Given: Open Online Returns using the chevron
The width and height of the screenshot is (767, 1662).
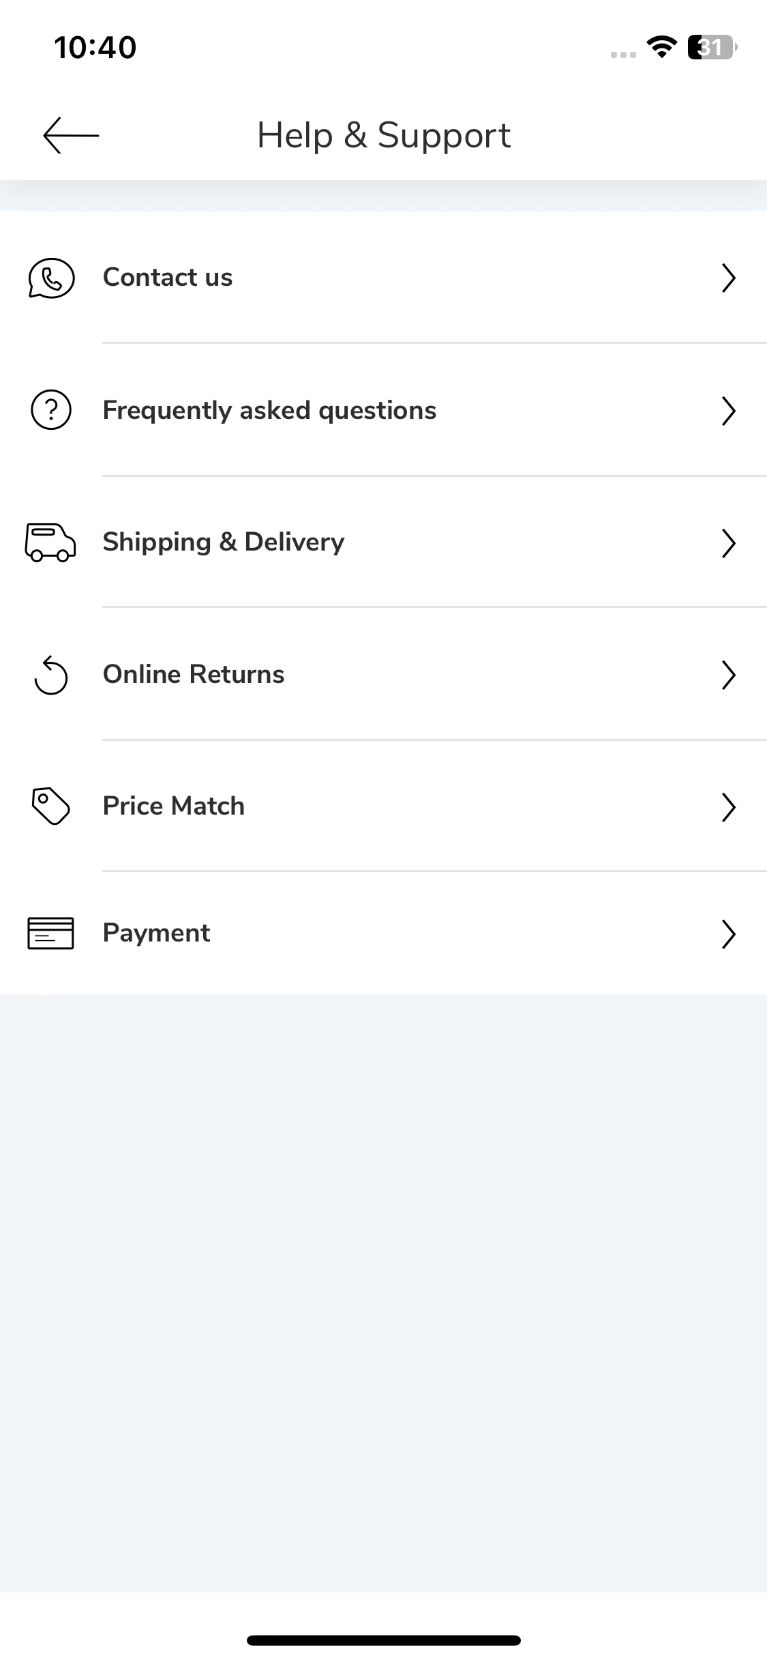Looking at the screenshot, I should (729, 675).
